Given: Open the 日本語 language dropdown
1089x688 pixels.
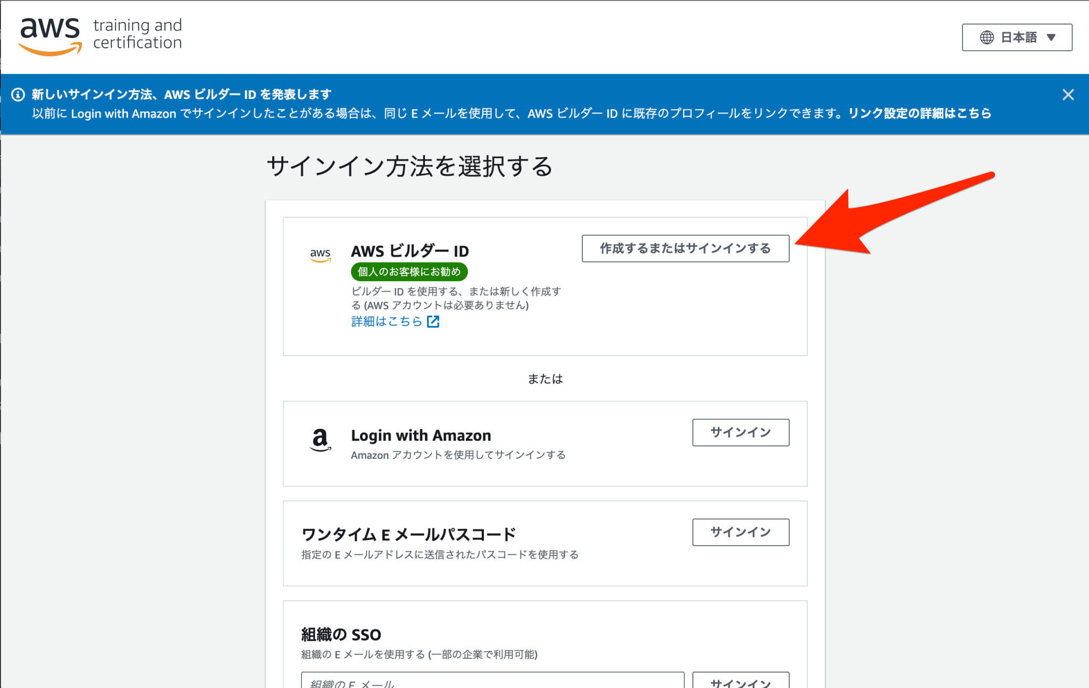Looking at the screenshot, I should pyautogui.click(x=1016, y=37).
